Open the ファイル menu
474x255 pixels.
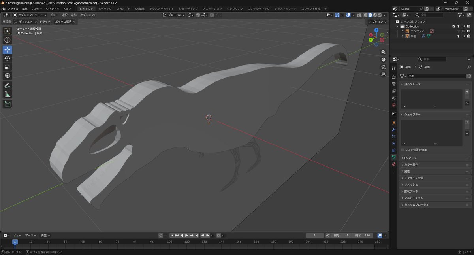pyautogui.click(x=13, y=9)
